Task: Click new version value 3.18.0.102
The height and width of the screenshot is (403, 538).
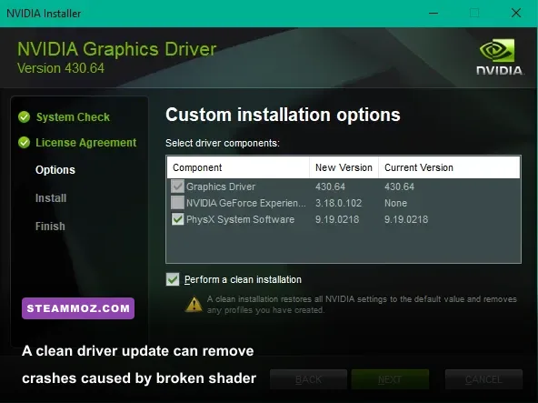Action: click(x=338, y=203)
